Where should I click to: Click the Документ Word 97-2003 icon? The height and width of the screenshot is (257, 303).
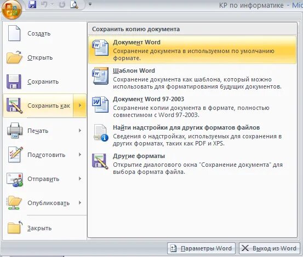point(100,104)
